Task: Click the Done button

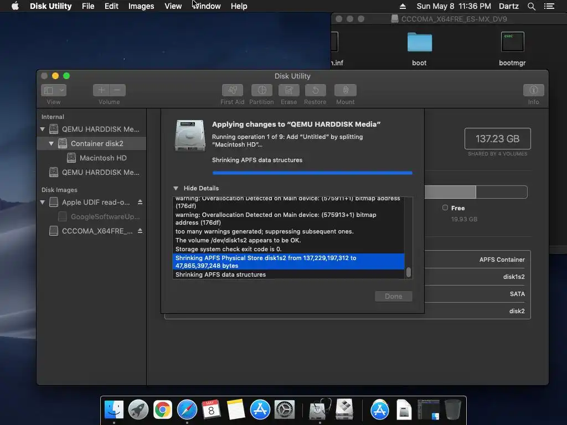Action: (394, 297)
